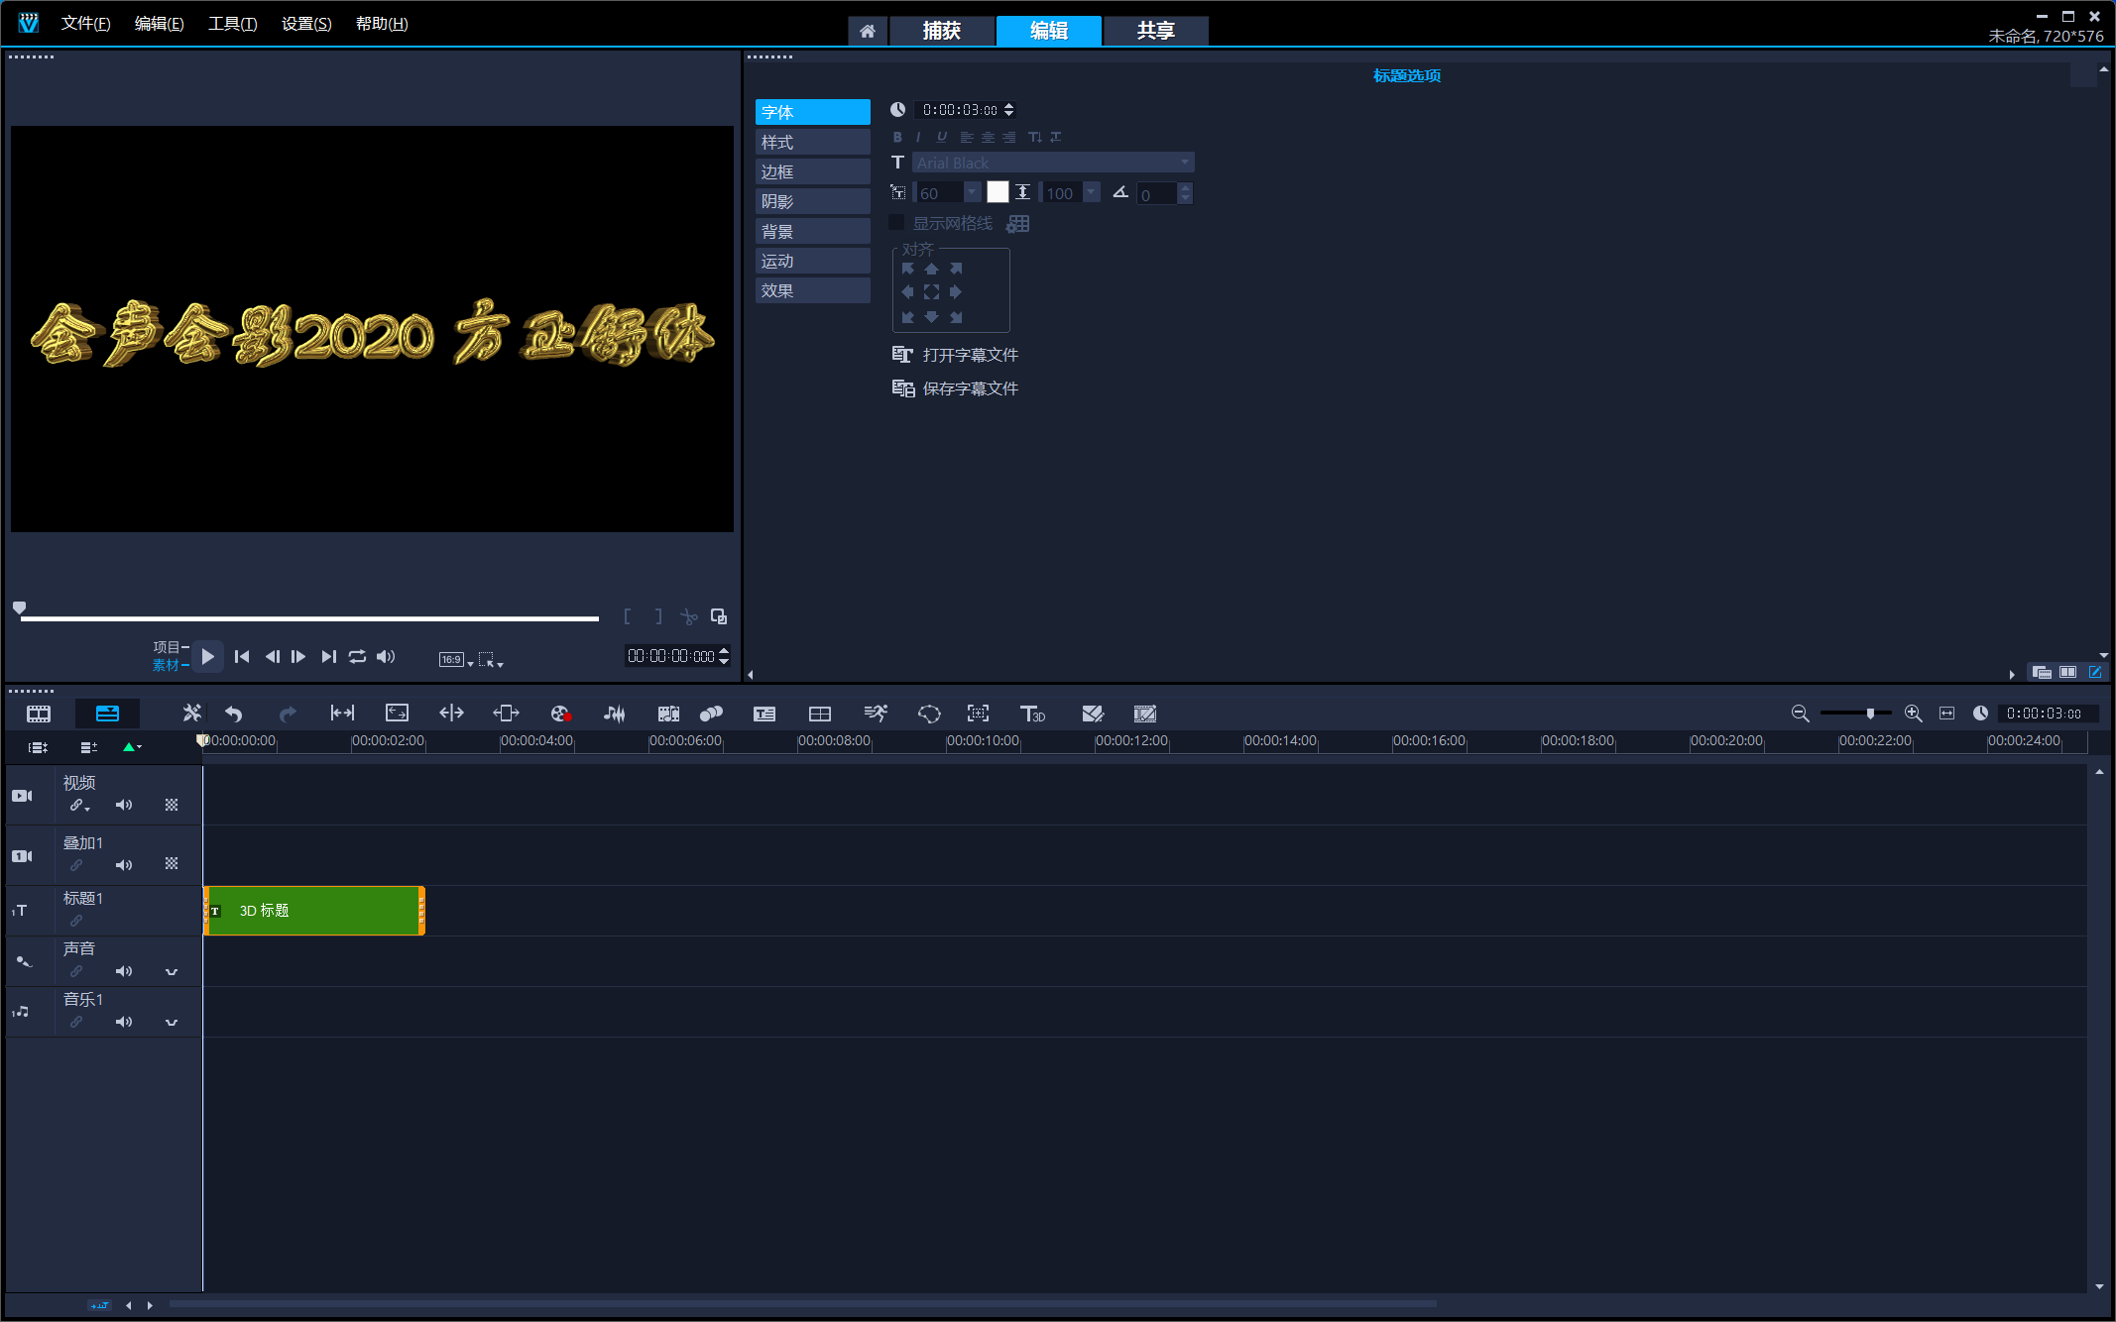Fit project in timeline window
2116x1322 pixels.
[x=1947, y=714]
